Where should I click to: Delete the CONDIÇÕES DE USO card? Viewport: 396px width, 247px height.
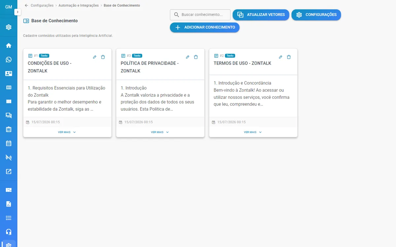click(103, 57)
